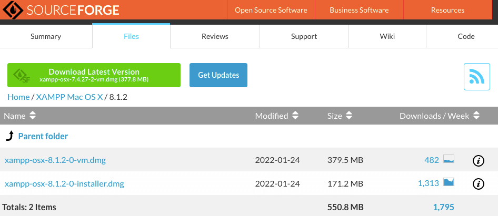
Task: Open the Open Source Software menu
Action: tap(271, 10)
